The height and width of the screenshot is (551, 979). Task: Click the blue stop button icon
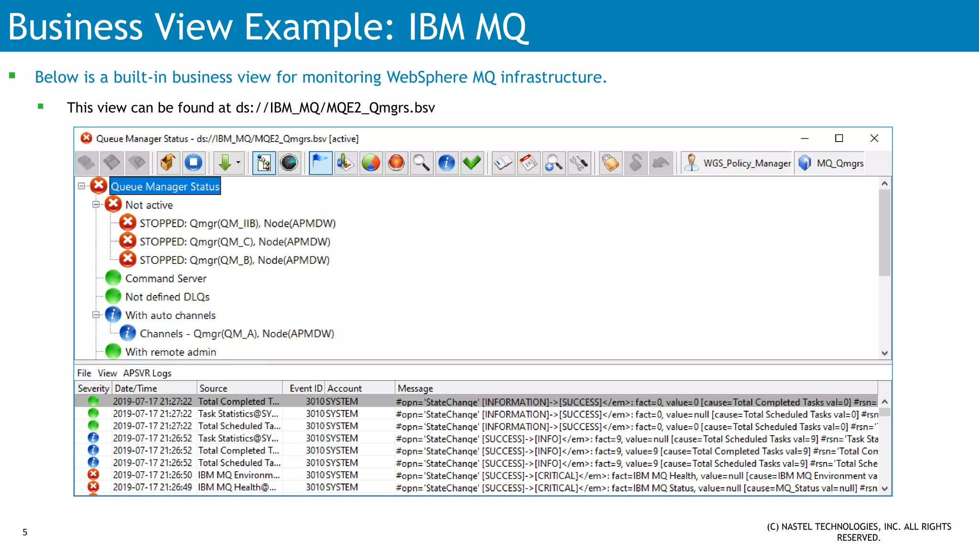(x=194, y=163)
